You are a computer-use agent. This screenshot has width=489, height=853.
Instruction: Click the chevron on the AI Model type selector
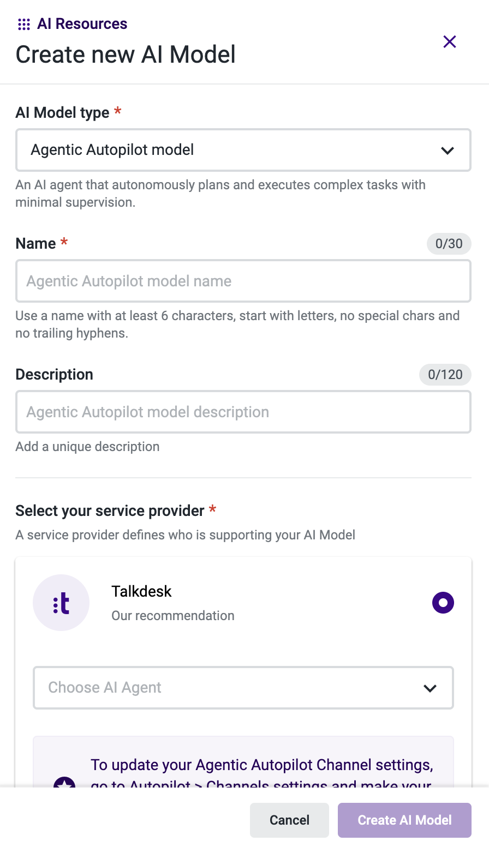448,150
